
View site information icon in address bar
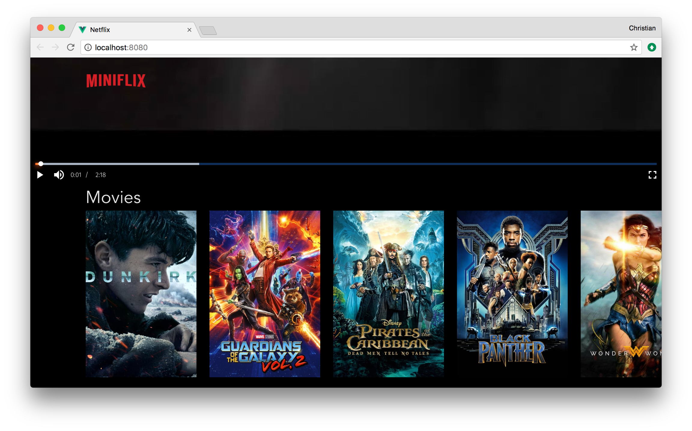pyautogui.click(x=88, y=47)
